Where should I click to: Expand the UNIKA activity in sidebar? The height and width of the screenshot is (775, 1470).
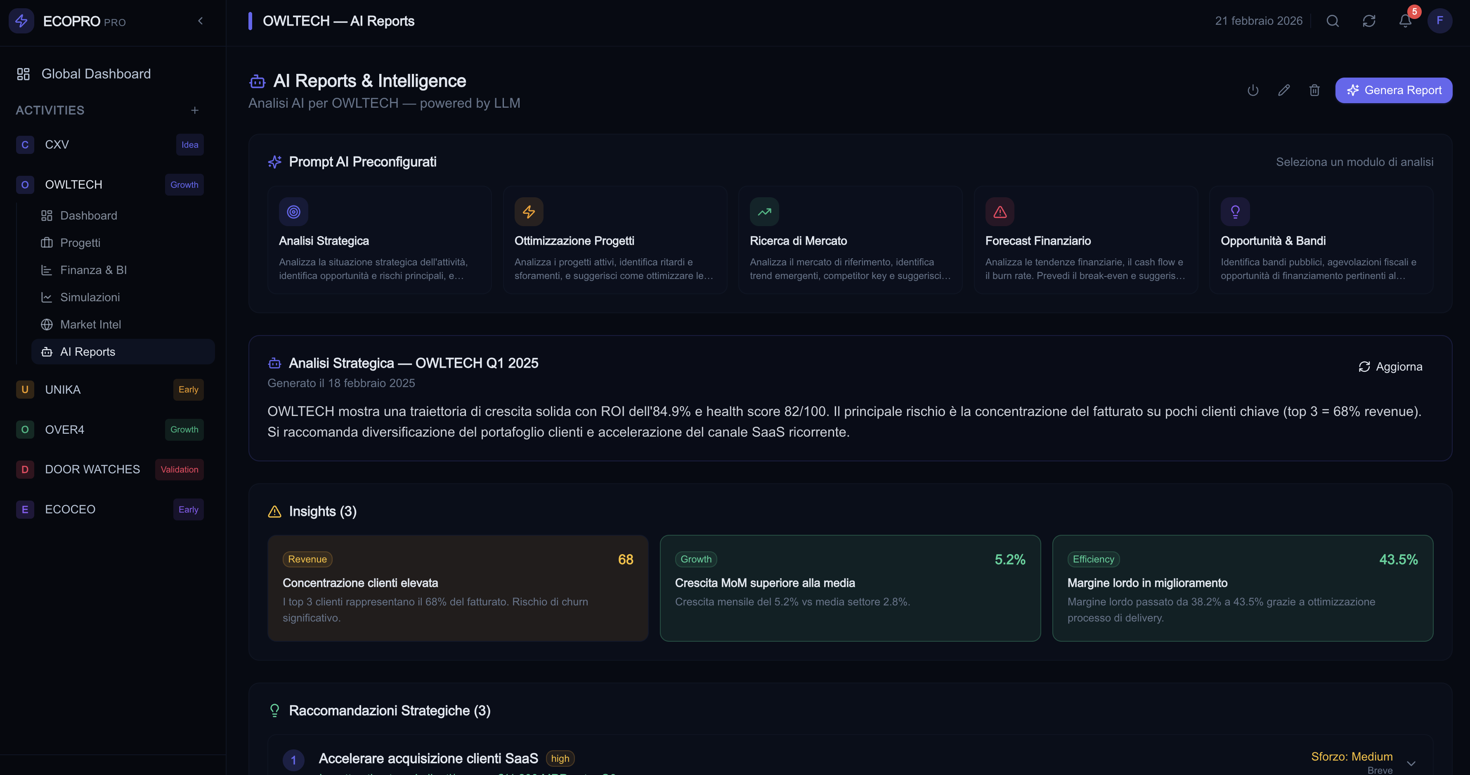pyautogui.click(x=63, y=390)
